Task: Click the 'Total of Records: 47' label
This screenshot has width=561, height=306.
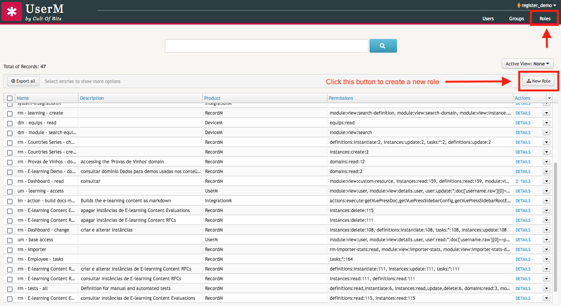Action: 25,67
